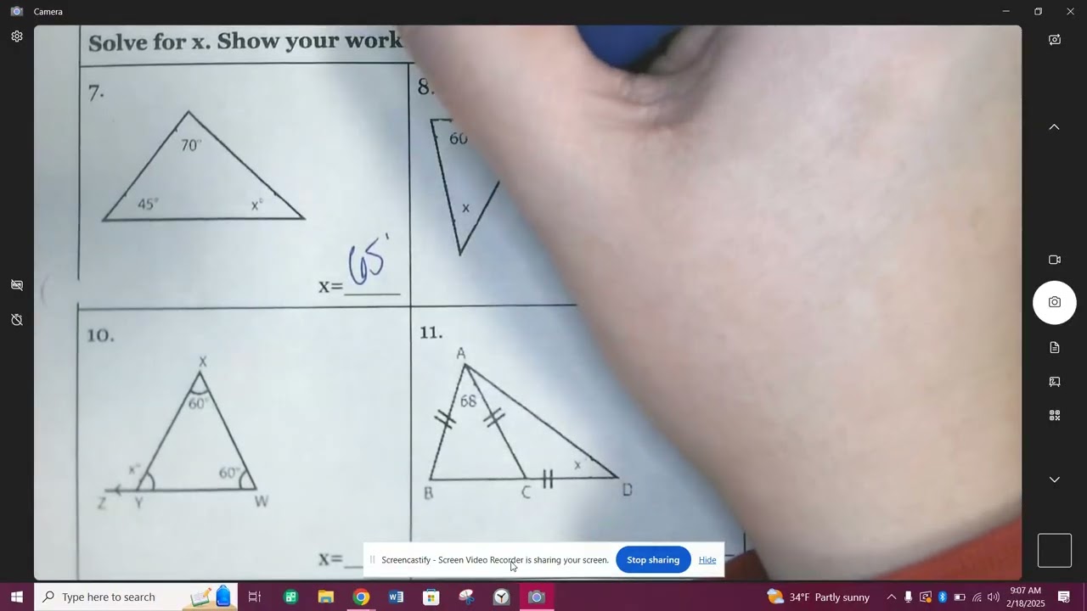
Task: Click the Type here to search box
Action: click(136, 597)
